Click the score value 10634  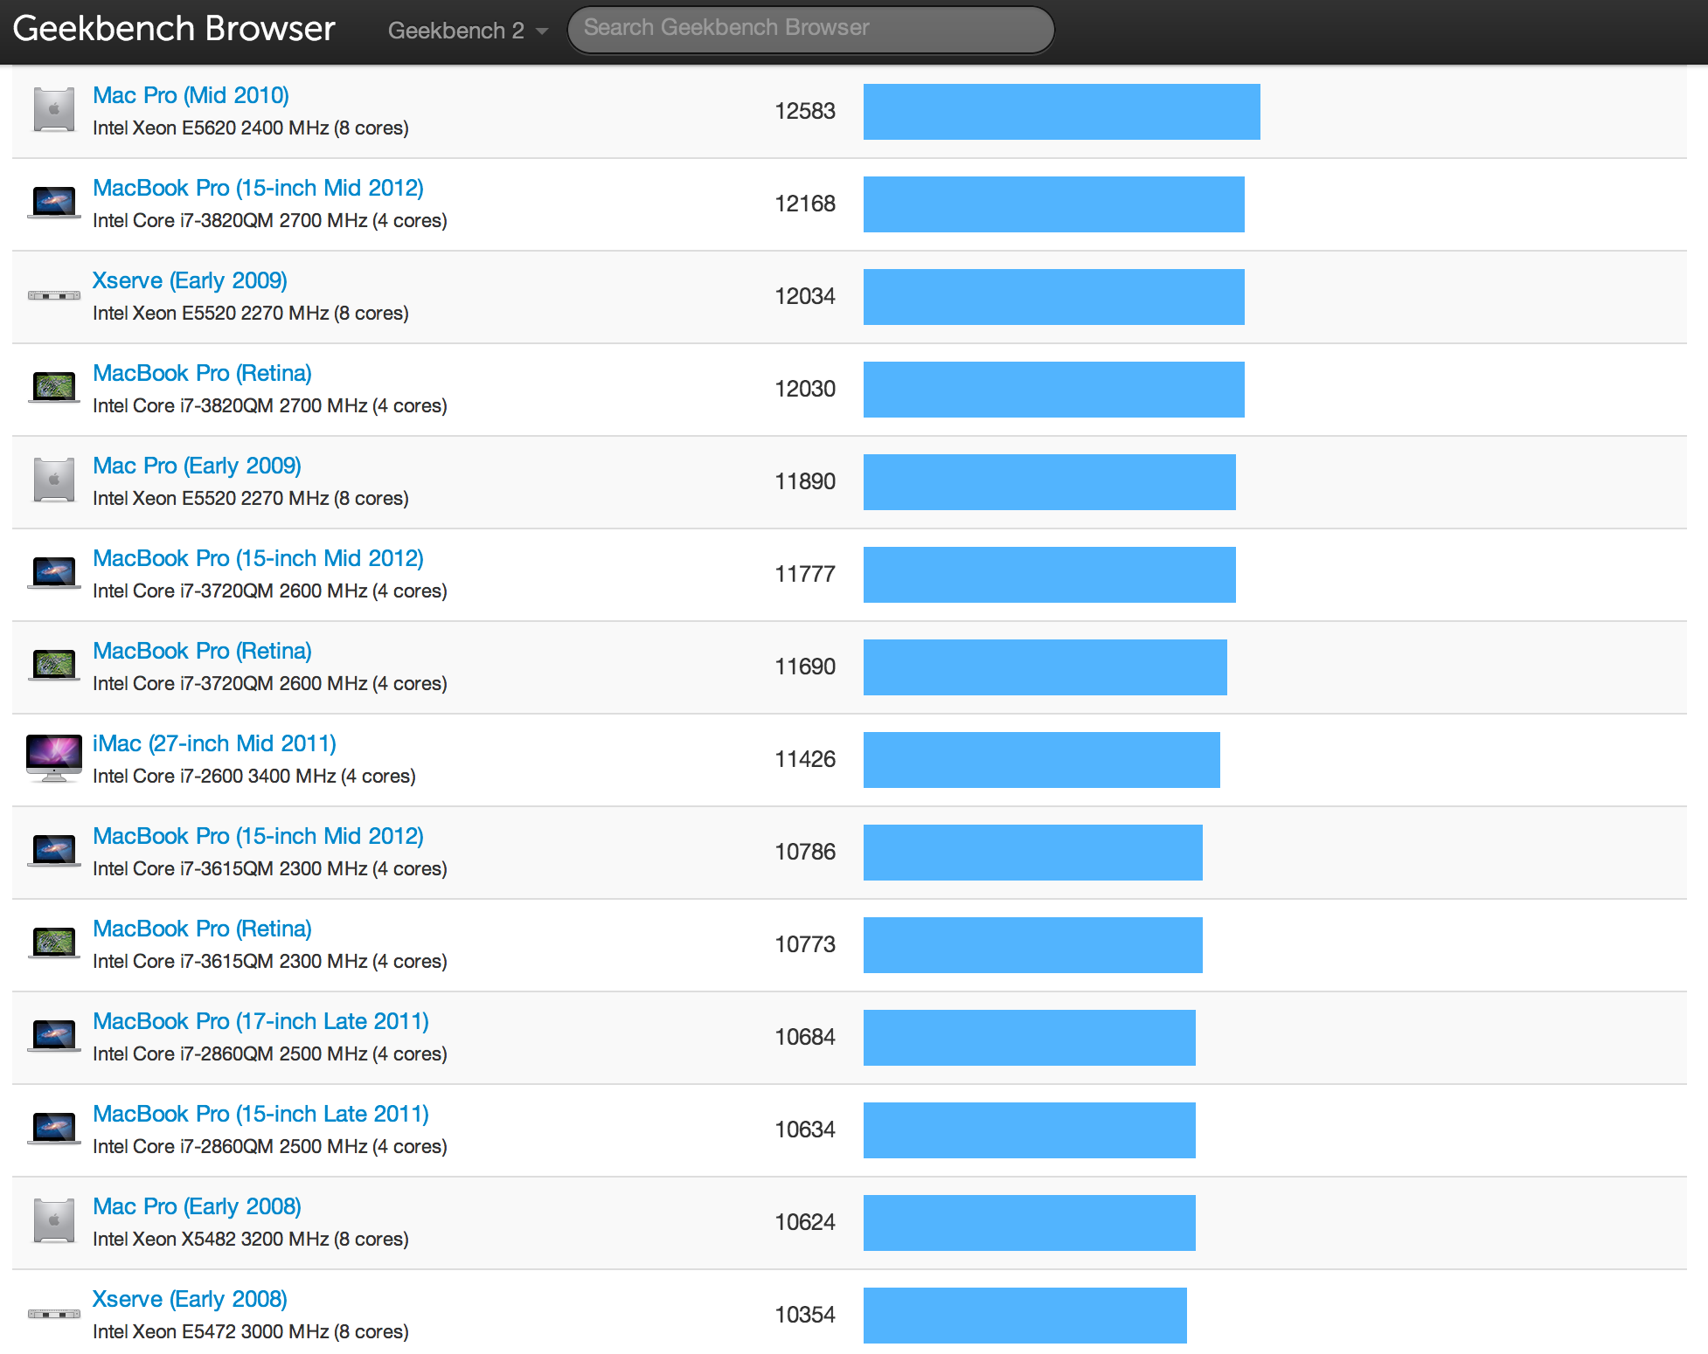(805, 1129)
